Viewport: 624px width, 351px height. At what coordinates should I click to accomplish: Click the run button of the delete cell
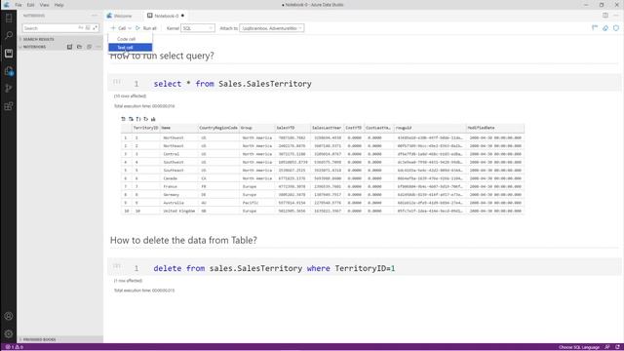click(117, 266)
